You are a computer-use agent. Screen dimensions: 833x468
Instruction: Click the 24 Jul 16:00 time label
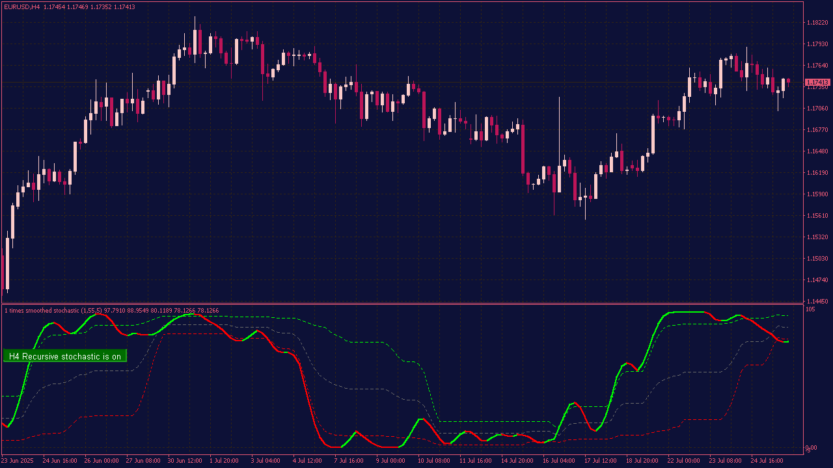coord(767,460)
